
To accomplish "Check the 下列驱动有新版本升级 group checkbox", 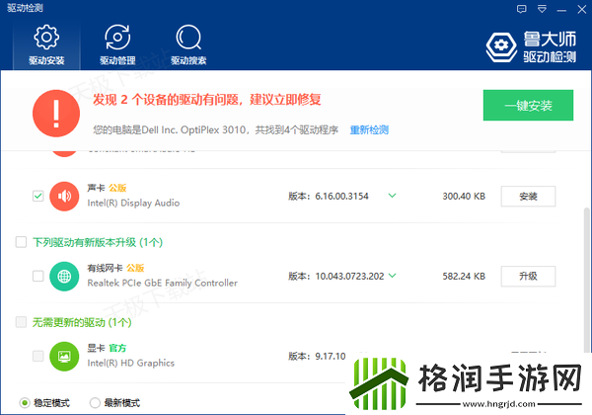I will (x=21, y=242).
